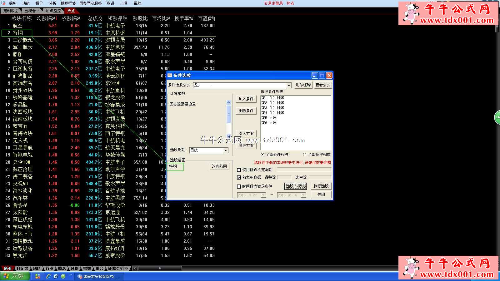
Task: Click 交易未登录 status text
Action: (273, 3)
